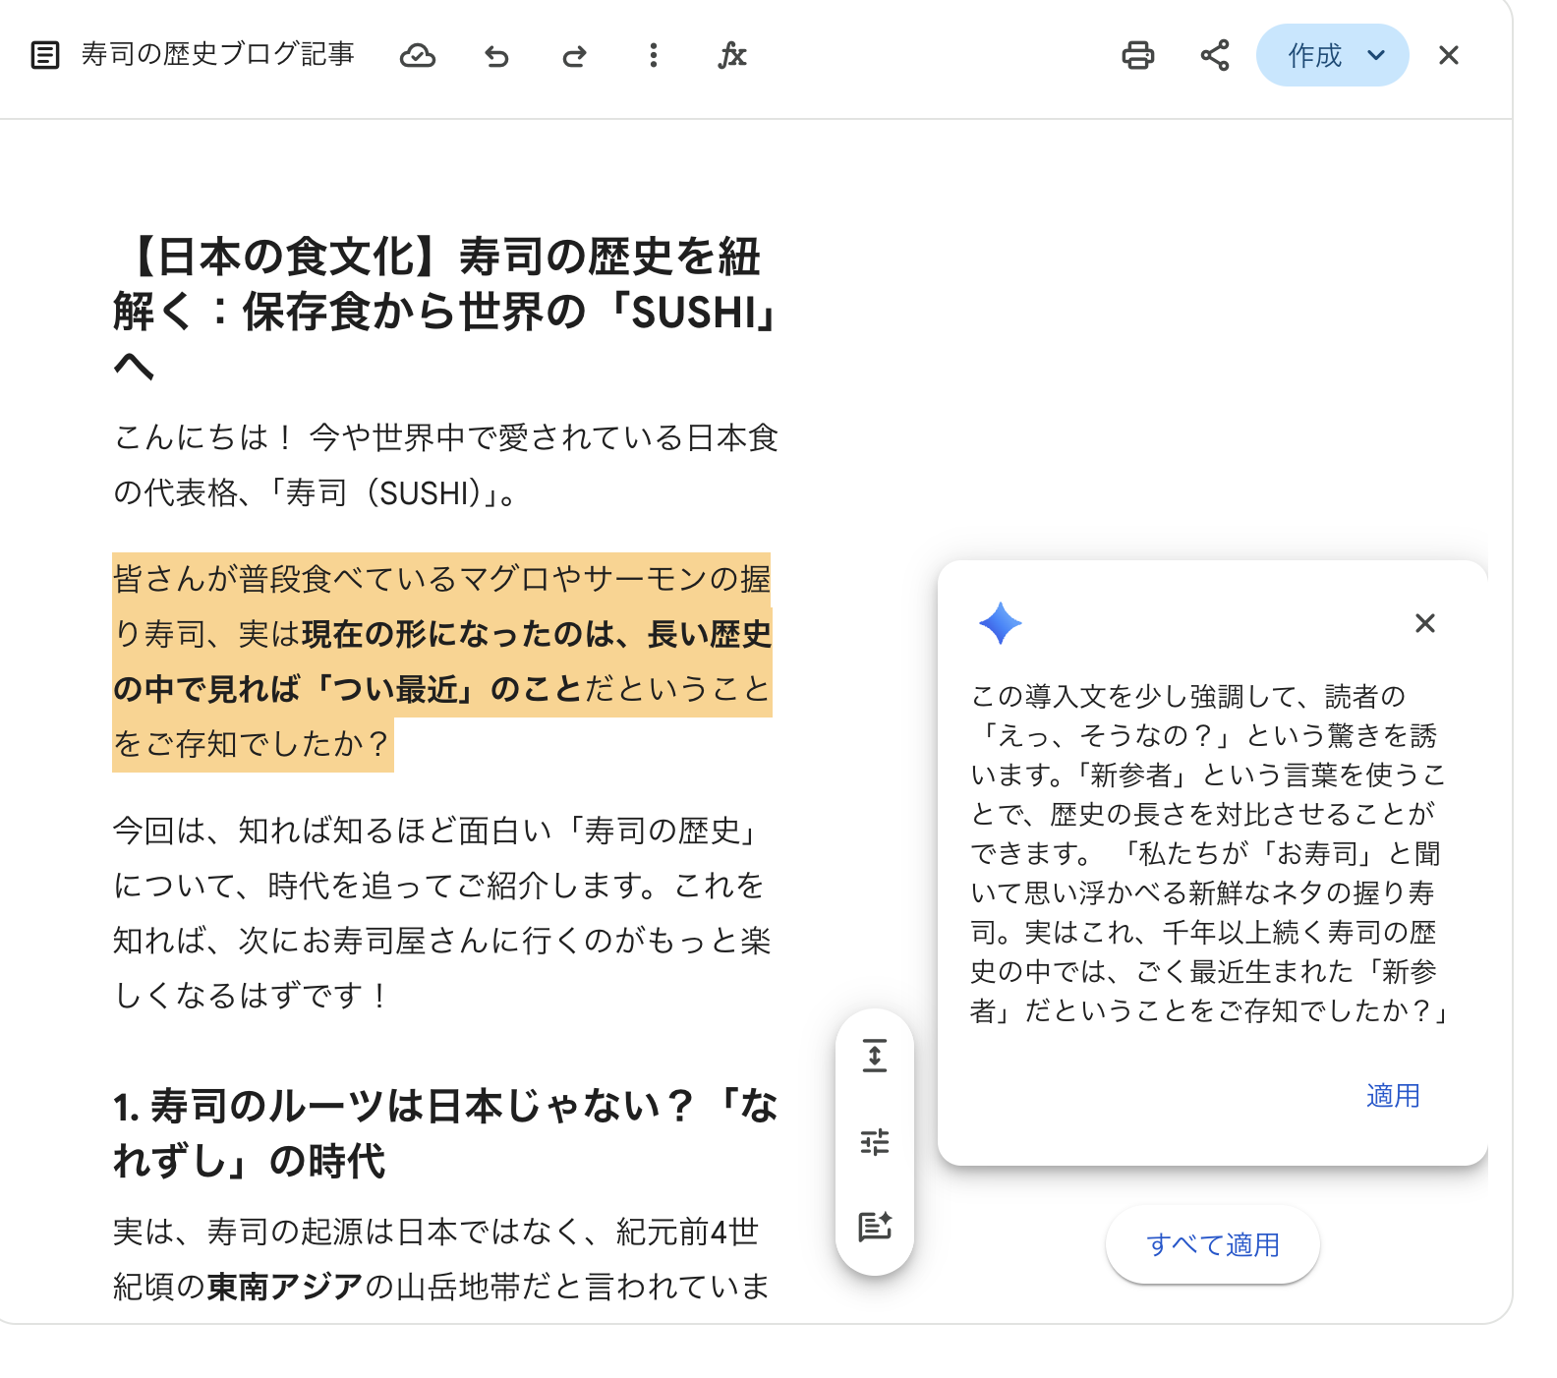Dismiss the suggestion card

pos(1424,623)
